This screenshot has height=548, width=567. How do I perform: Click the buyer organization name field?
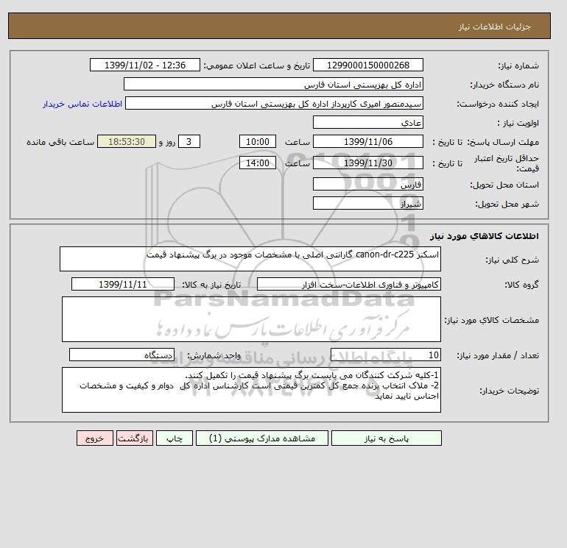[273, 84]
